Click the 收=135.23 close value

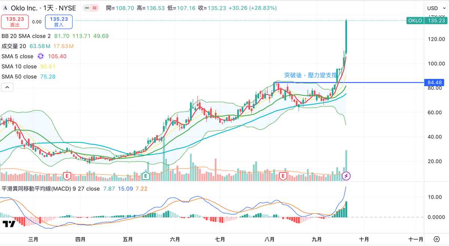pos(212,8)
